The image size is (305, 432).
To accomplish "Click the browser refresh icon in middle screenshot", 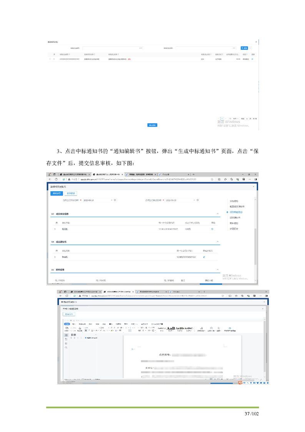I will coord(56,179).
